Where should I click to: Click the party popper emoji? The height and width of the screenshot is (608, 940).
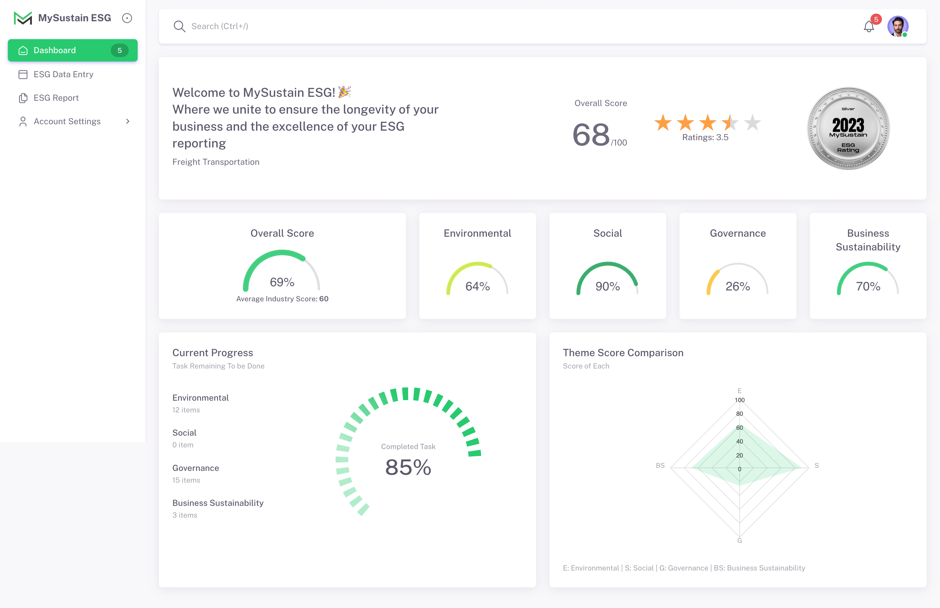(x=345, y=92)
